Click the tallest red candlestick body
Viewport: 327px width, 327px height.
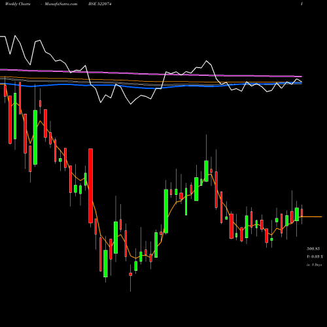click(90, 186)
